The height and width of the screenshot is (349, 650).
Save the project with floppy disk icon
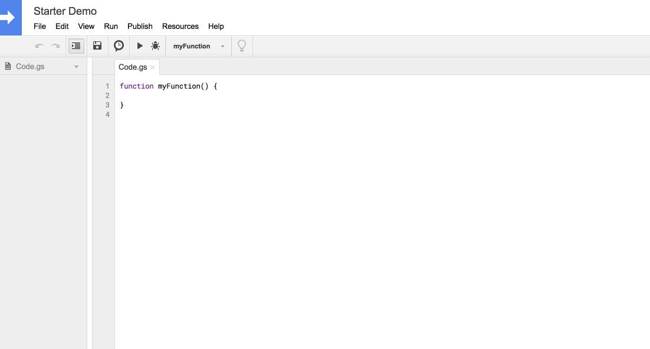click(x=97, y=46)
